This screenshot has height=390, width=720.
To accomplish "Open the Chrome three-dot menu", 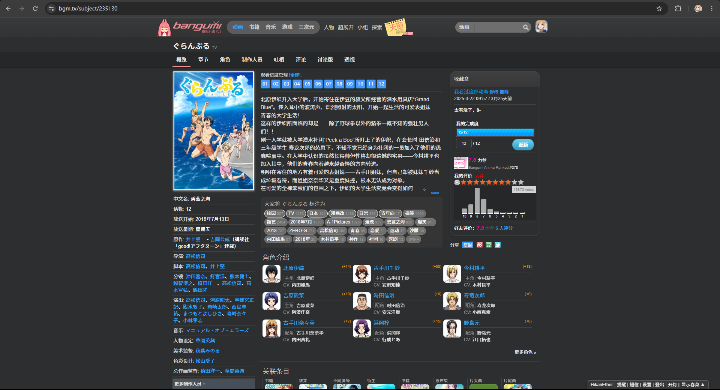I will coord(711,8).
